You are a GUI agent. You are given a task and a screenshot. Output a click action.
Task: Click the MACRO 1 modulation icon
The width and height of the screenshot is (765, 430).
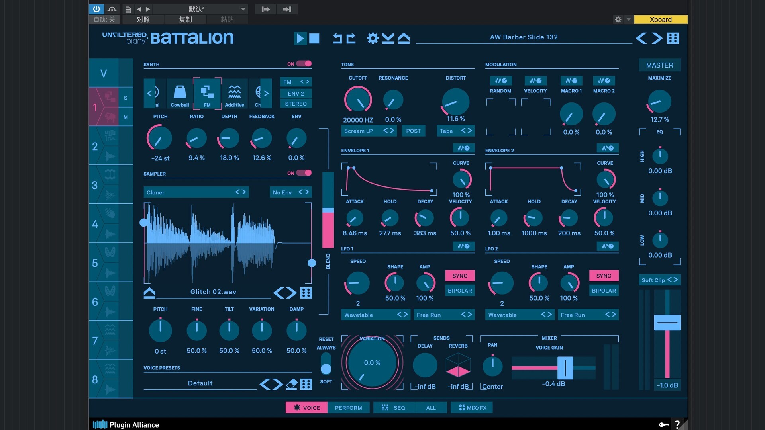tap(571, 81)
